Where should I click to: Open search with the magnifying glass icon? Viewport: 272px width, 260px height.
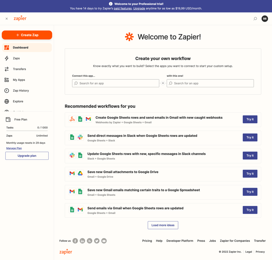255,19
